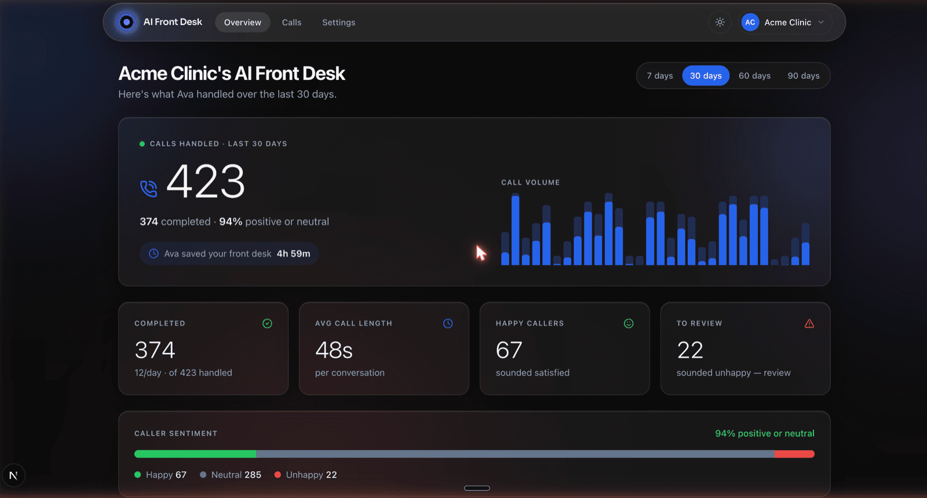Select the 7 days range
This screenshot has height=498, width=927.
point(660,75)
